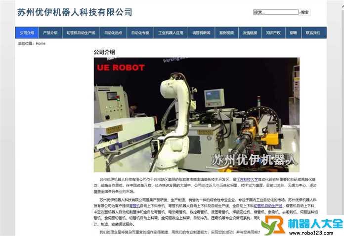Go to 友情链接 in navigation
This screenshot has width=344, height=236.
250,33
